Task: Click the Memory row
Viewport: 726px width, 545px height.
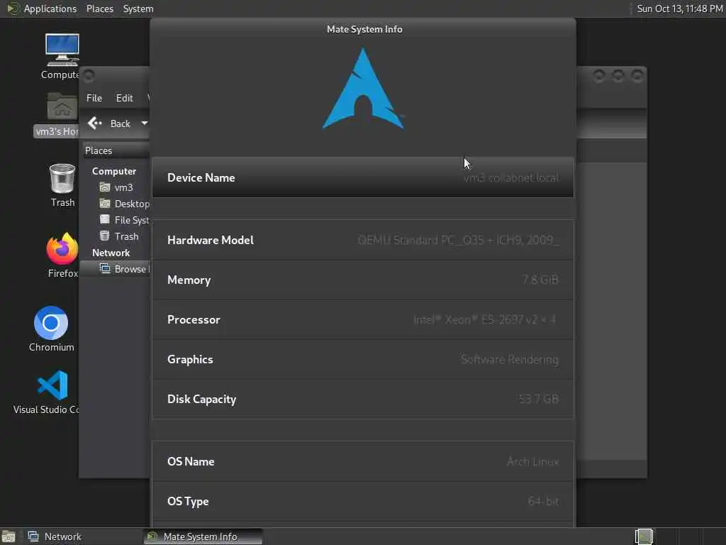Action: [363, 280]
